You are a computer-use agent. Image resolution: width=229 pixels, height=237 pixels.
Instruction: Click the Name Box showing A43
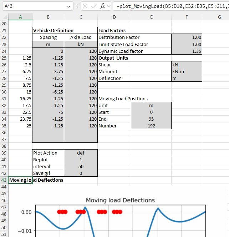pos(32,6)
